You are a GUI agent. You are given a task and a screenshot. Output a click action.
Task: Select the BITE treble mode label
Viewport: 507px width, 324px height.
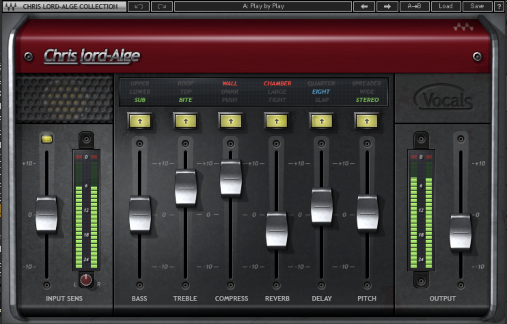click(x=186, y=100)
